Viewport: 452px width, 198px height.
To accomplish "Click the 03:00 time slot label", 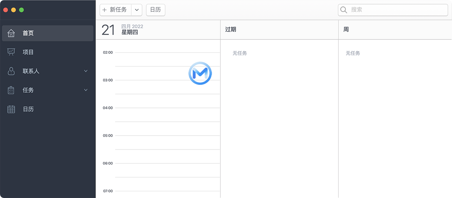I will 108,80.
